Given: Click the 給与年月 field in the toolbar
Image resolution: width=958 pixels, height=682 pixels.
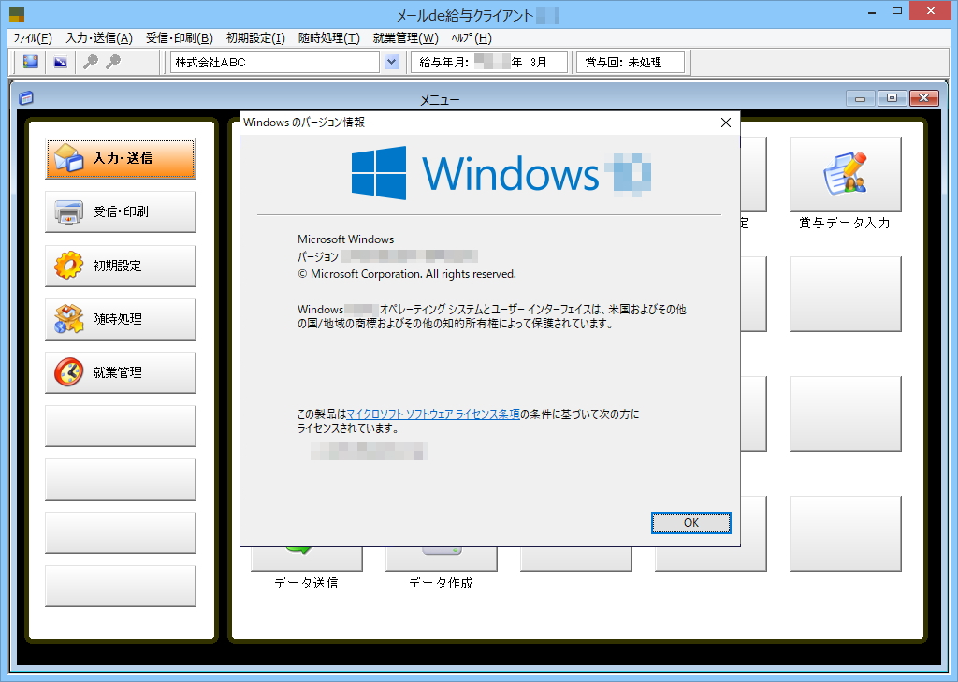Looking at the screenshot, I should pyautogui.click(x=488, y=62).
